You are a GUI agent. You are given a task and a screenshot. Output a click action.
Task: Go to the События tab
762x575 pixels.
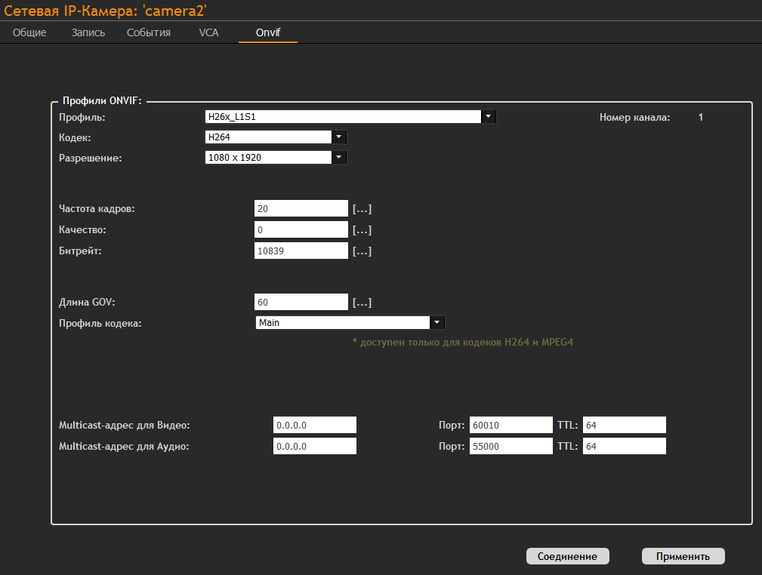tap(149, 33)
